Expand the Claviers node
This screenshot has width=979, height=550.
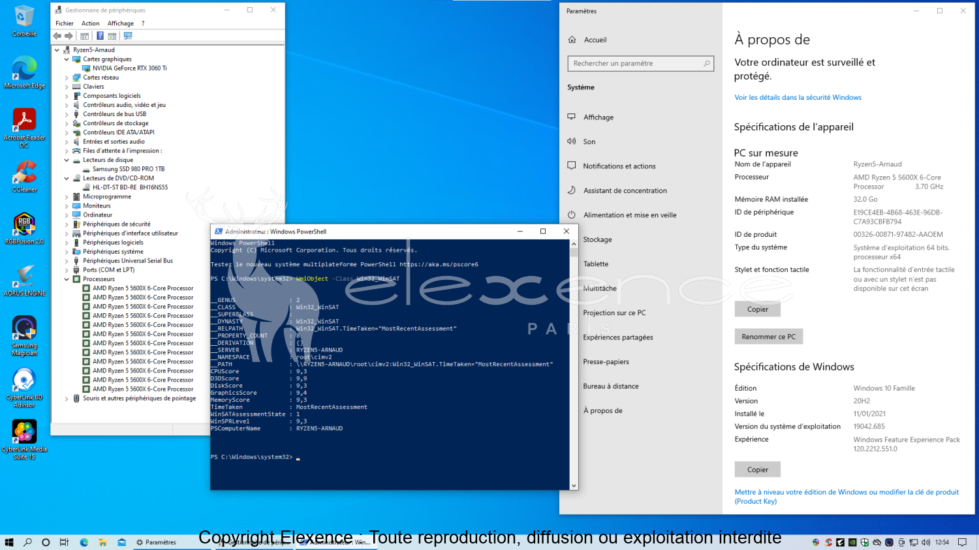point(67,87)
